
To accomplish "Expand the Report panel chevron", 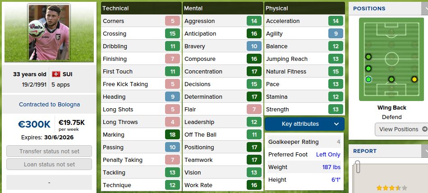I will (425, 151).
